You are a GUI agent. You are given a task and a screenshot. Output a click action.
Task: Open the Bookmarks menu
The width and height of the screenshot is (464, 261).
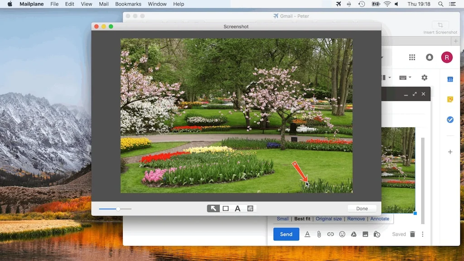(128, 4)
